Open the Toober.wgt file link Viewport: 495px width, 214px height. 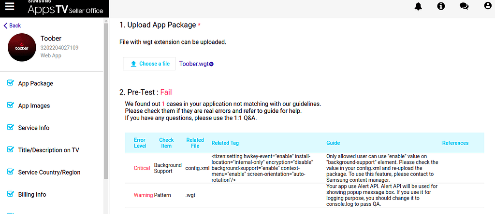pos(193,64)
